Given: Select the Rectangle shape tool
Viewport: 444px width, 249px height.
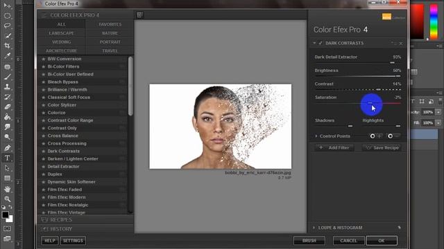Looking at the screenshot, I should pos(7,178).
